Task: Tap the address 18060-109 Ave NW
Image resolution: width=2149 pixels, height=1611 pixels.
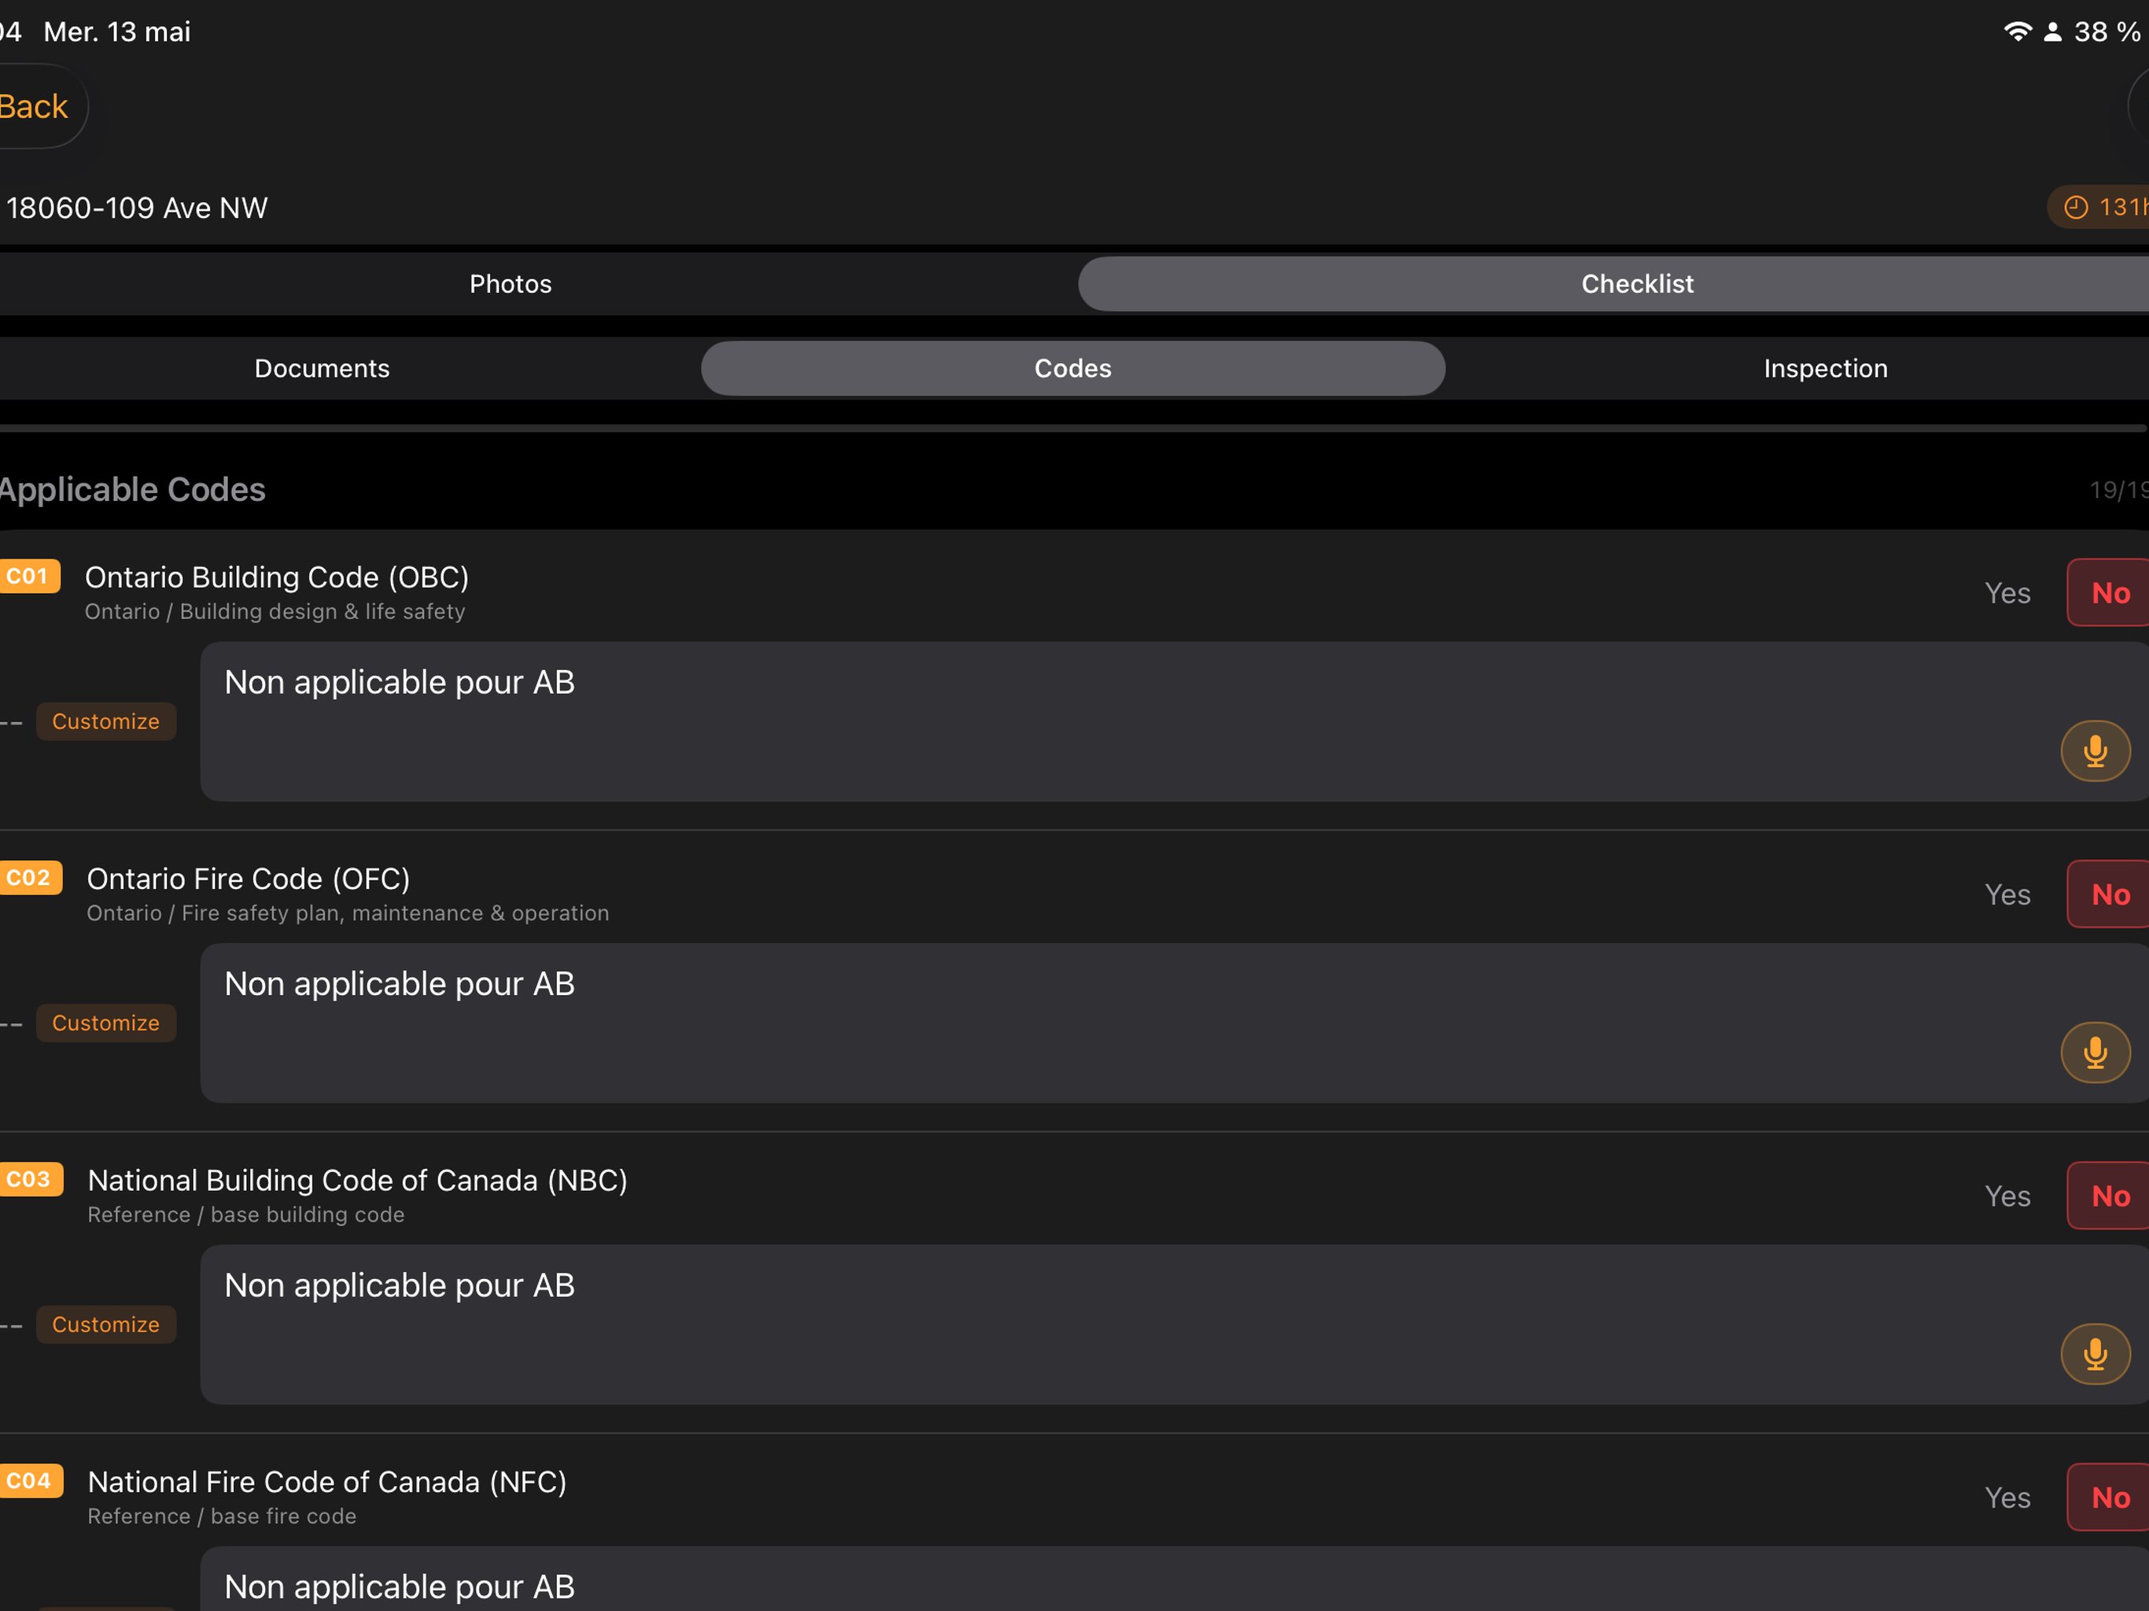Action: pyautogui.click(x=137, y=207)
